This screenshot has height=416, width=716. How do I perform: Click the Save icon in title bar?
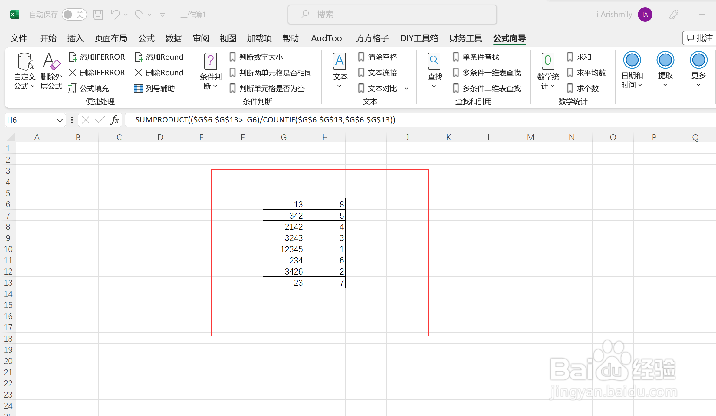(98, 15)
